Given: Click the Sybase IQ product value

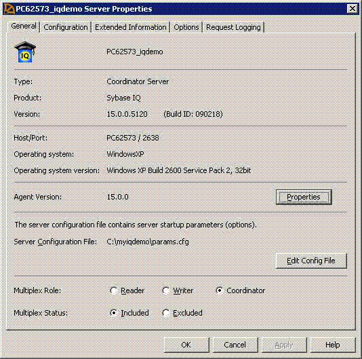Looking at the screenshot, I should (x=123, y=98).
